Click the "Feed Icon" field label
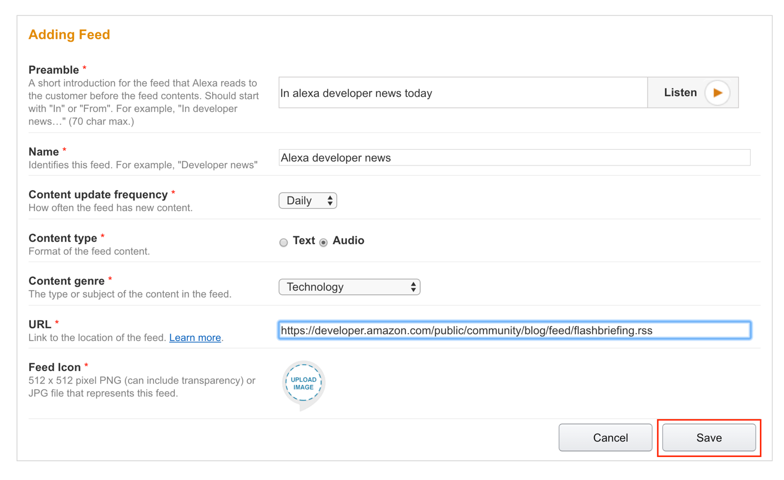 [54, 367]
